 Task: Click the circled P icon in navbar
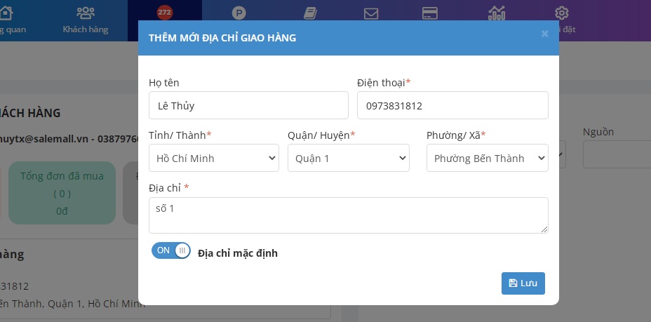click(239, 13)
